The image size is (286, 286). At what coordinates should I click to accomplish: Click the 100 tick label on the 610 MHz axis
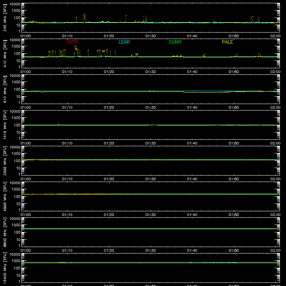(17, 89)
